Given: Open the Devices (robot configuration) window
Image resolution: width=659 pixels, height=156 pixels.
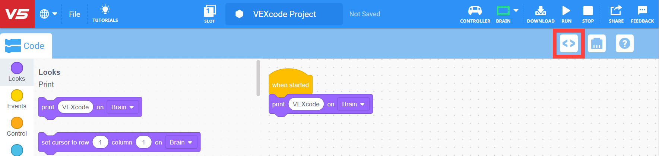Looking at the screenshot, I should (x=596, y=44).
